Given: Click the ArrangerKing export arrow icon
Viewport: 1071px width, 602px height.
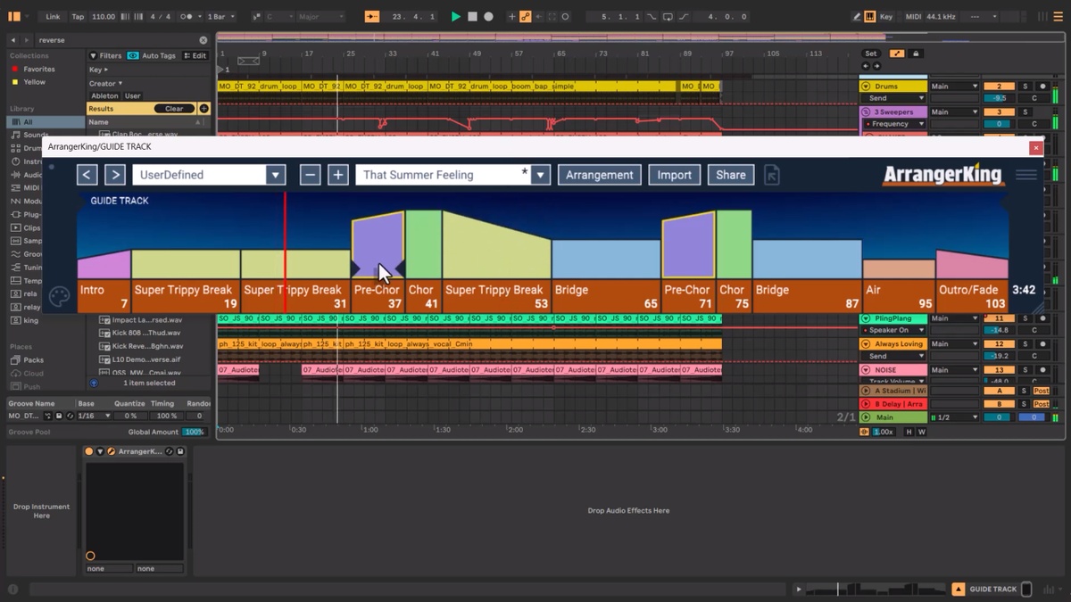Looking at the screenshot, I should (x=772, y=175).
